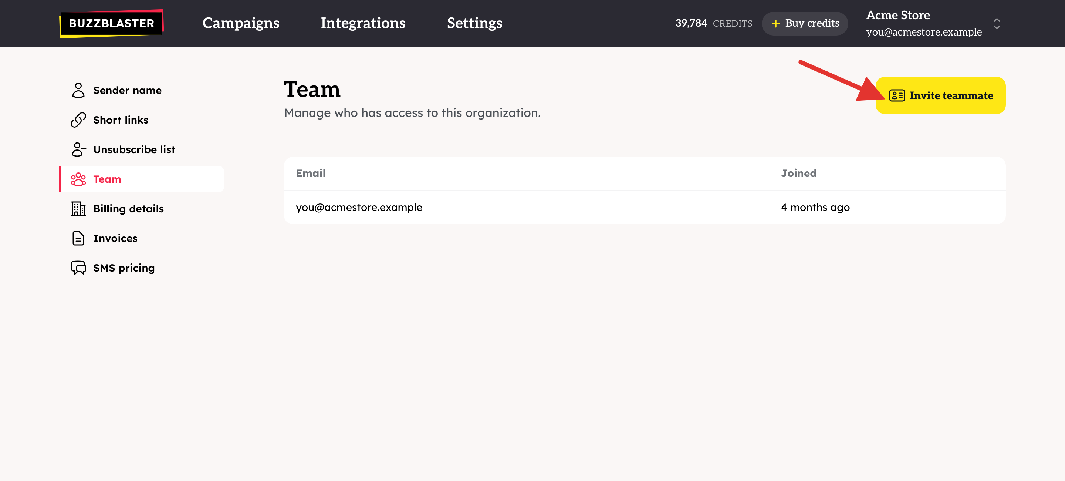1065x481 pixels.
Task: Click the Joined column header
Action: click(x=798, y=173)
